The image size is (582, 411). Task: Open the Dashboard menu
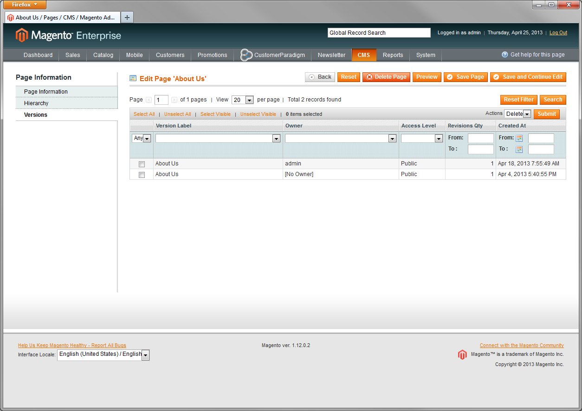(x=38, y=55)
